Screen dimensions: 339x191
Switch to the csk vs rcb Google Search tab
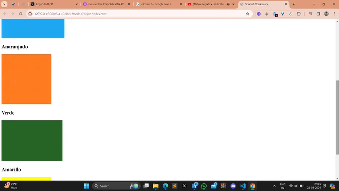click(x=159, y=4)
